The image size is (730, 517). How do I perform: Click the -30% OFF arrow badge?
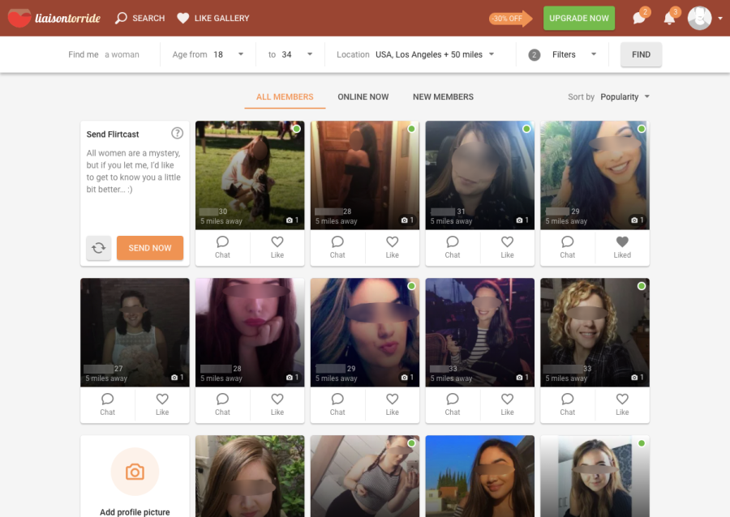(x=510, y=19)
